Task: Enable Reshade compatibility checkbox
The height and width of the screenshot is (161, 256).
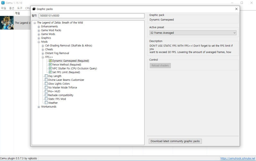Action: (x=46, y=95)
